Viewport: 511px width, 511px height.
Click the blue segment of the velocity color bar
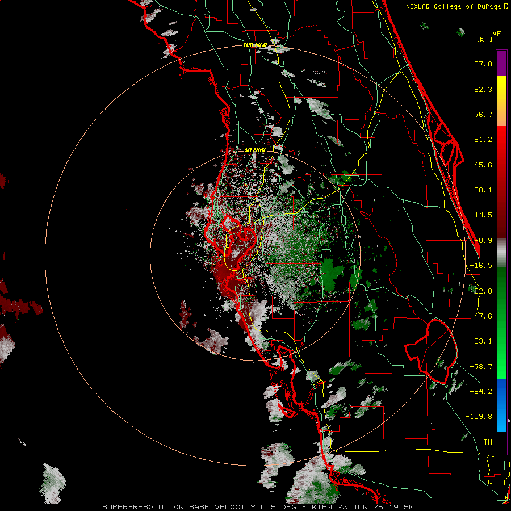tap(501, 405)
